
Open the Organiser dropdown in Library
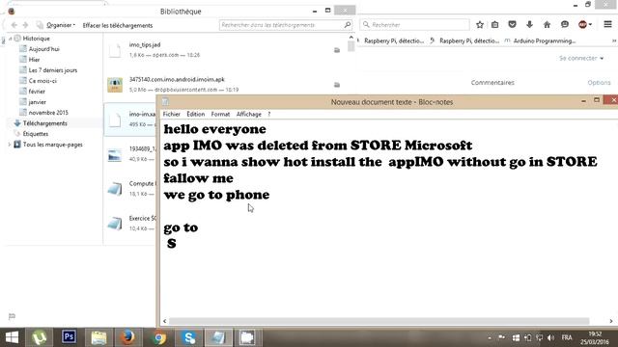[61, 25]
